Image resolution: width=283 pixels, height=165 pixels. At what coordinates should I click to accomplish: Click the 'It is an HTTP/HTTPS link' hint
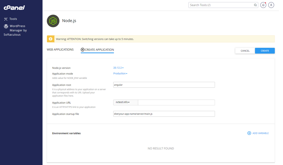pyautogui.click(x=74, y=107)
